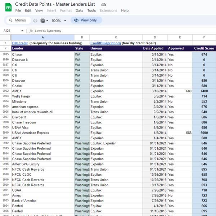Click the Chase Freedom cell
The height and width of the screenshot is (216, 216).
[x=43, y=122]
